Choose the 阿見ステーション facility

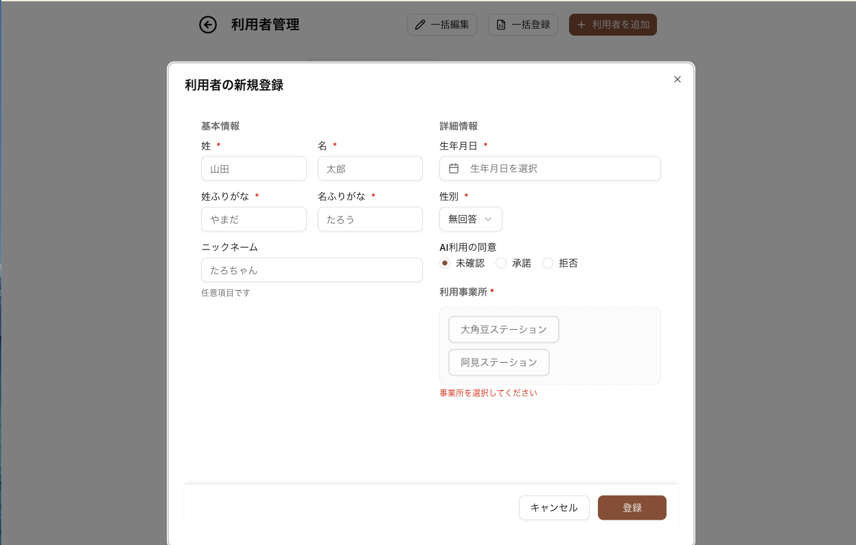coord(498,363)
